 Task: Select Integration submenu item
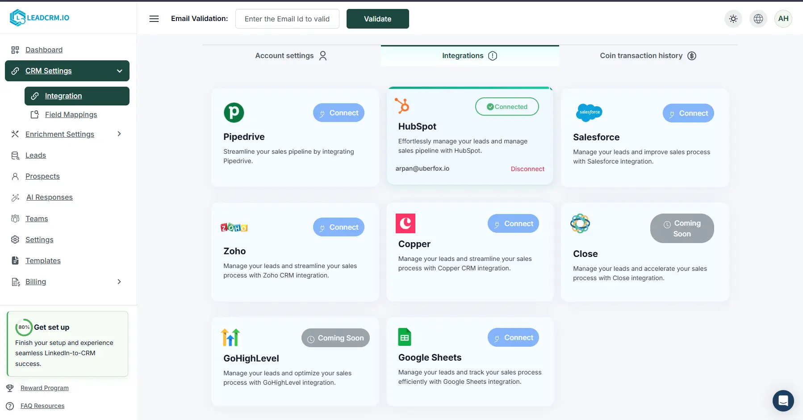tap(77, 96)
